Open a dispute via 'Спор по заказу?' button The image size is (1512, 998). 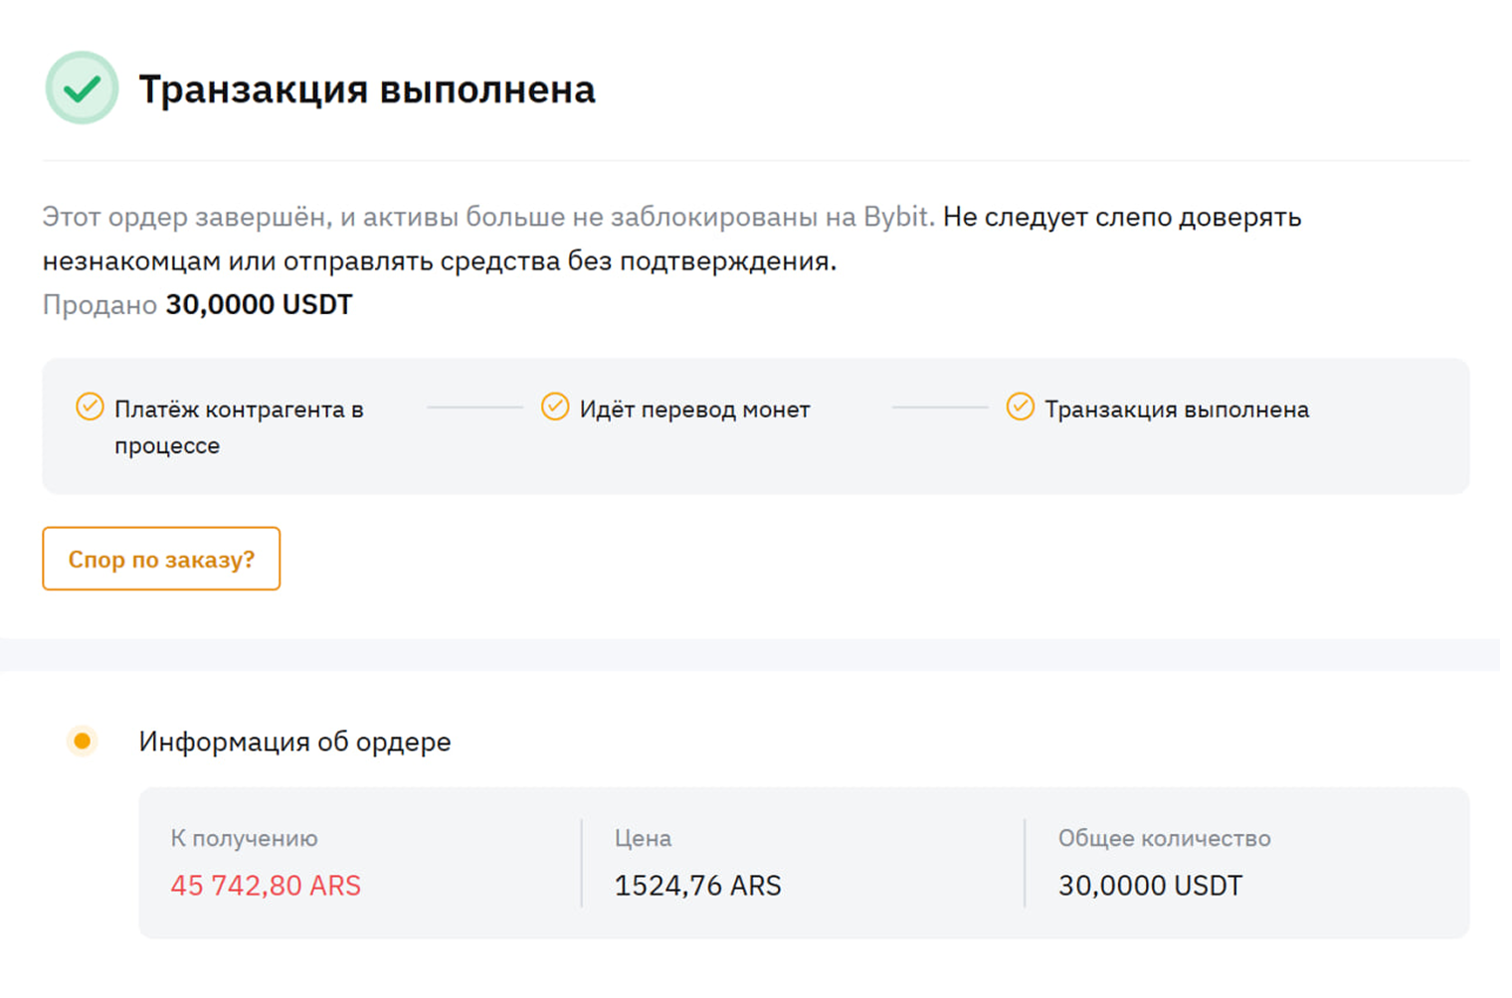[x=160, y=559]
